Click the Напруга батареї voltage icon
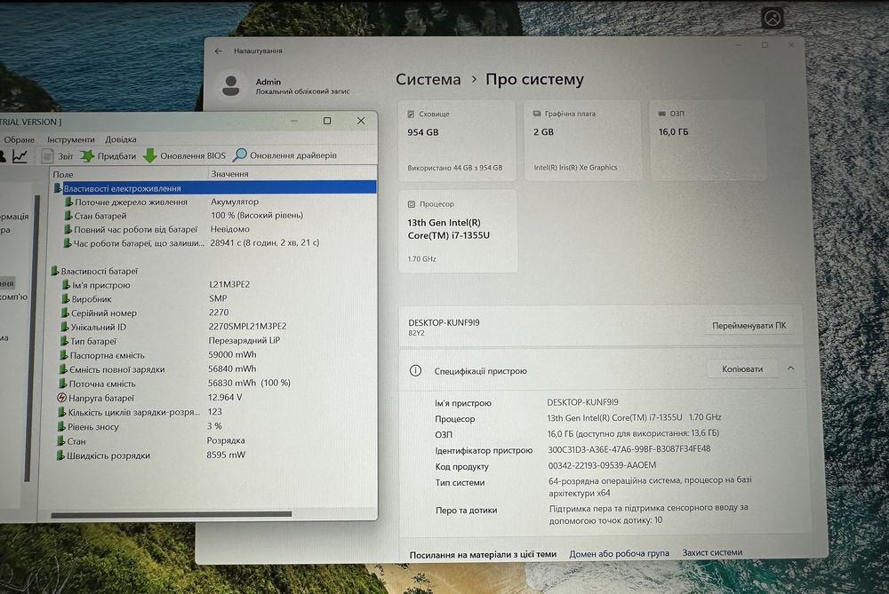889x594 pixels. tap(62, 398)
